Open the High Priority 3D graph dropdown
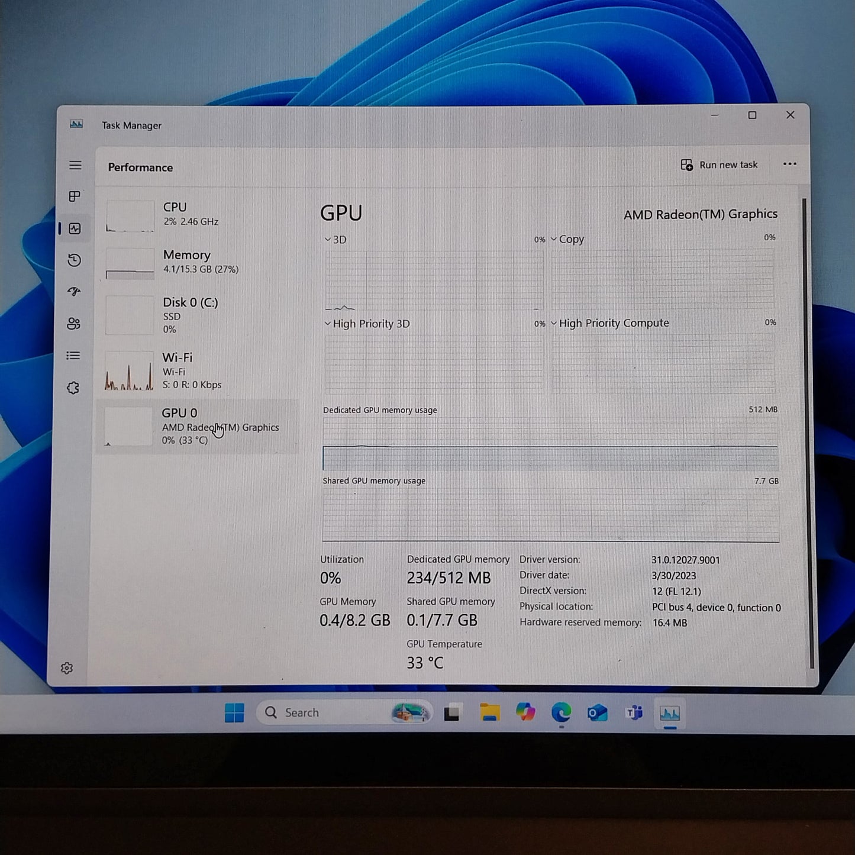Image resolution: width=855 pixels, height=855 pixels. point(367,324)
